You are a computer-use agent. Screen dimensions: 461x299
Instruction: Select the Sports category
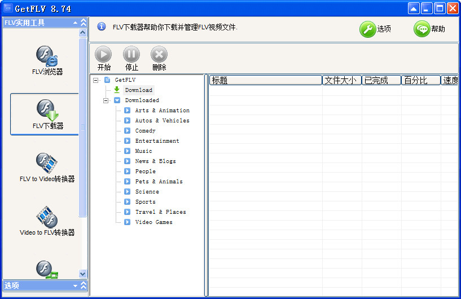[145, 202]
